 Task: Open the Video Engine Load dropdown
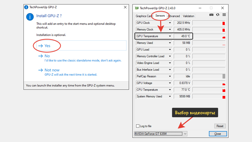(170, 63)
